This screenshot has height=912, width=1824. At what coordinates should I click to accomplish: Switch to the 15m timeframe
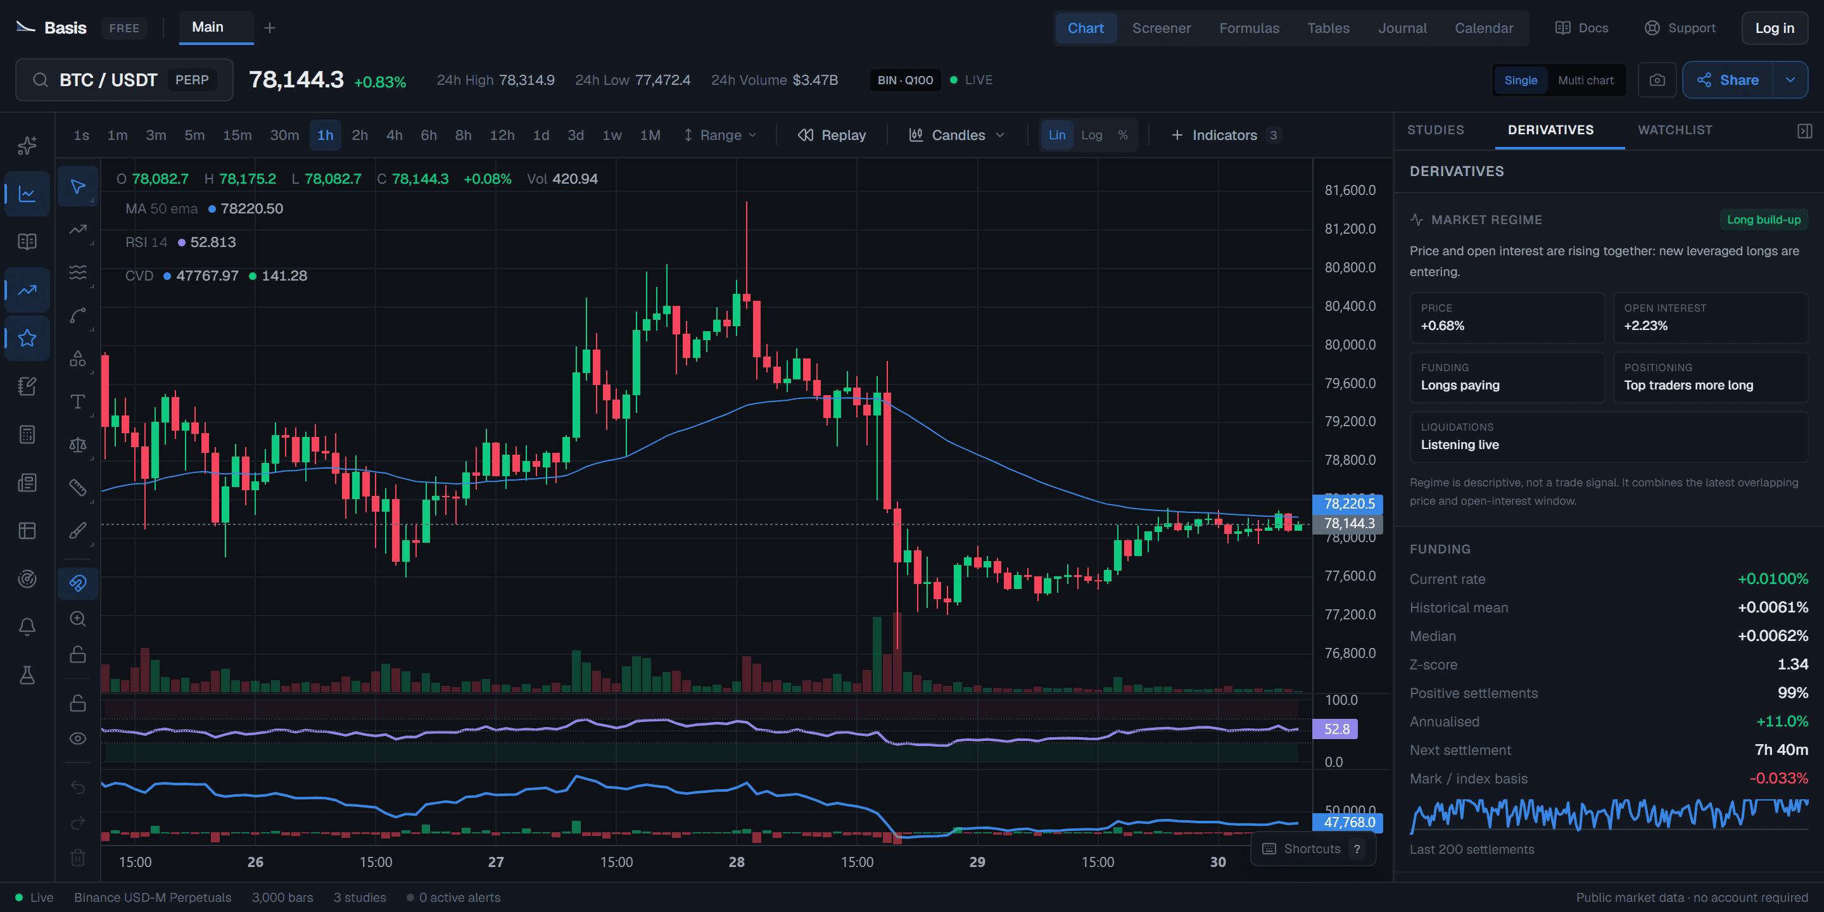(237, 136)
